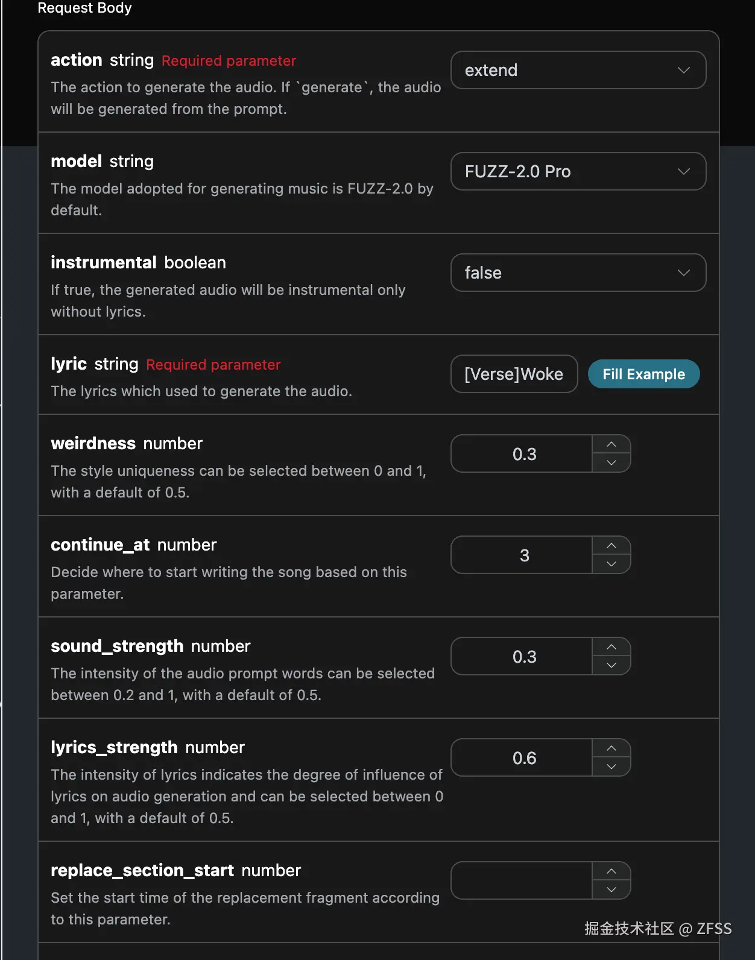Lower sound_strength using down arrow

[611, 665]
